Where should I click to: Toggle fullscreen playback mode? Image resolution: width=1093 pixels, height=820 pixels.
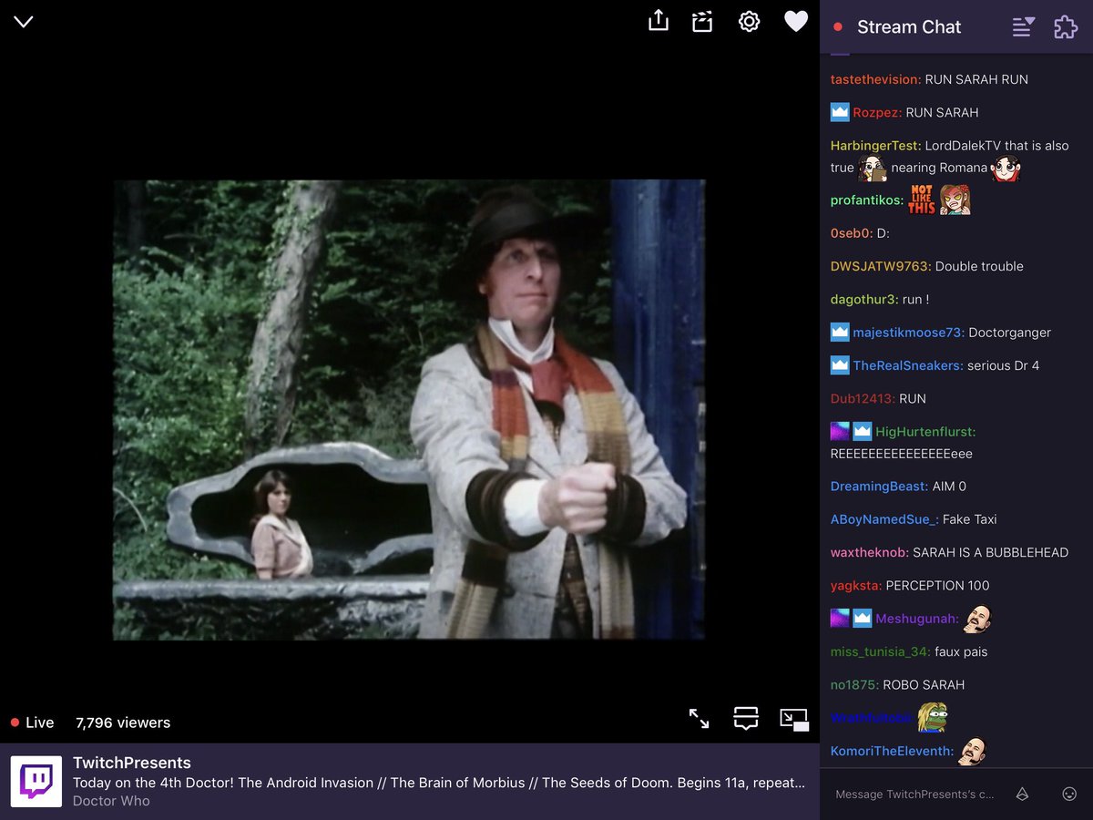click(x=699, y=719)
